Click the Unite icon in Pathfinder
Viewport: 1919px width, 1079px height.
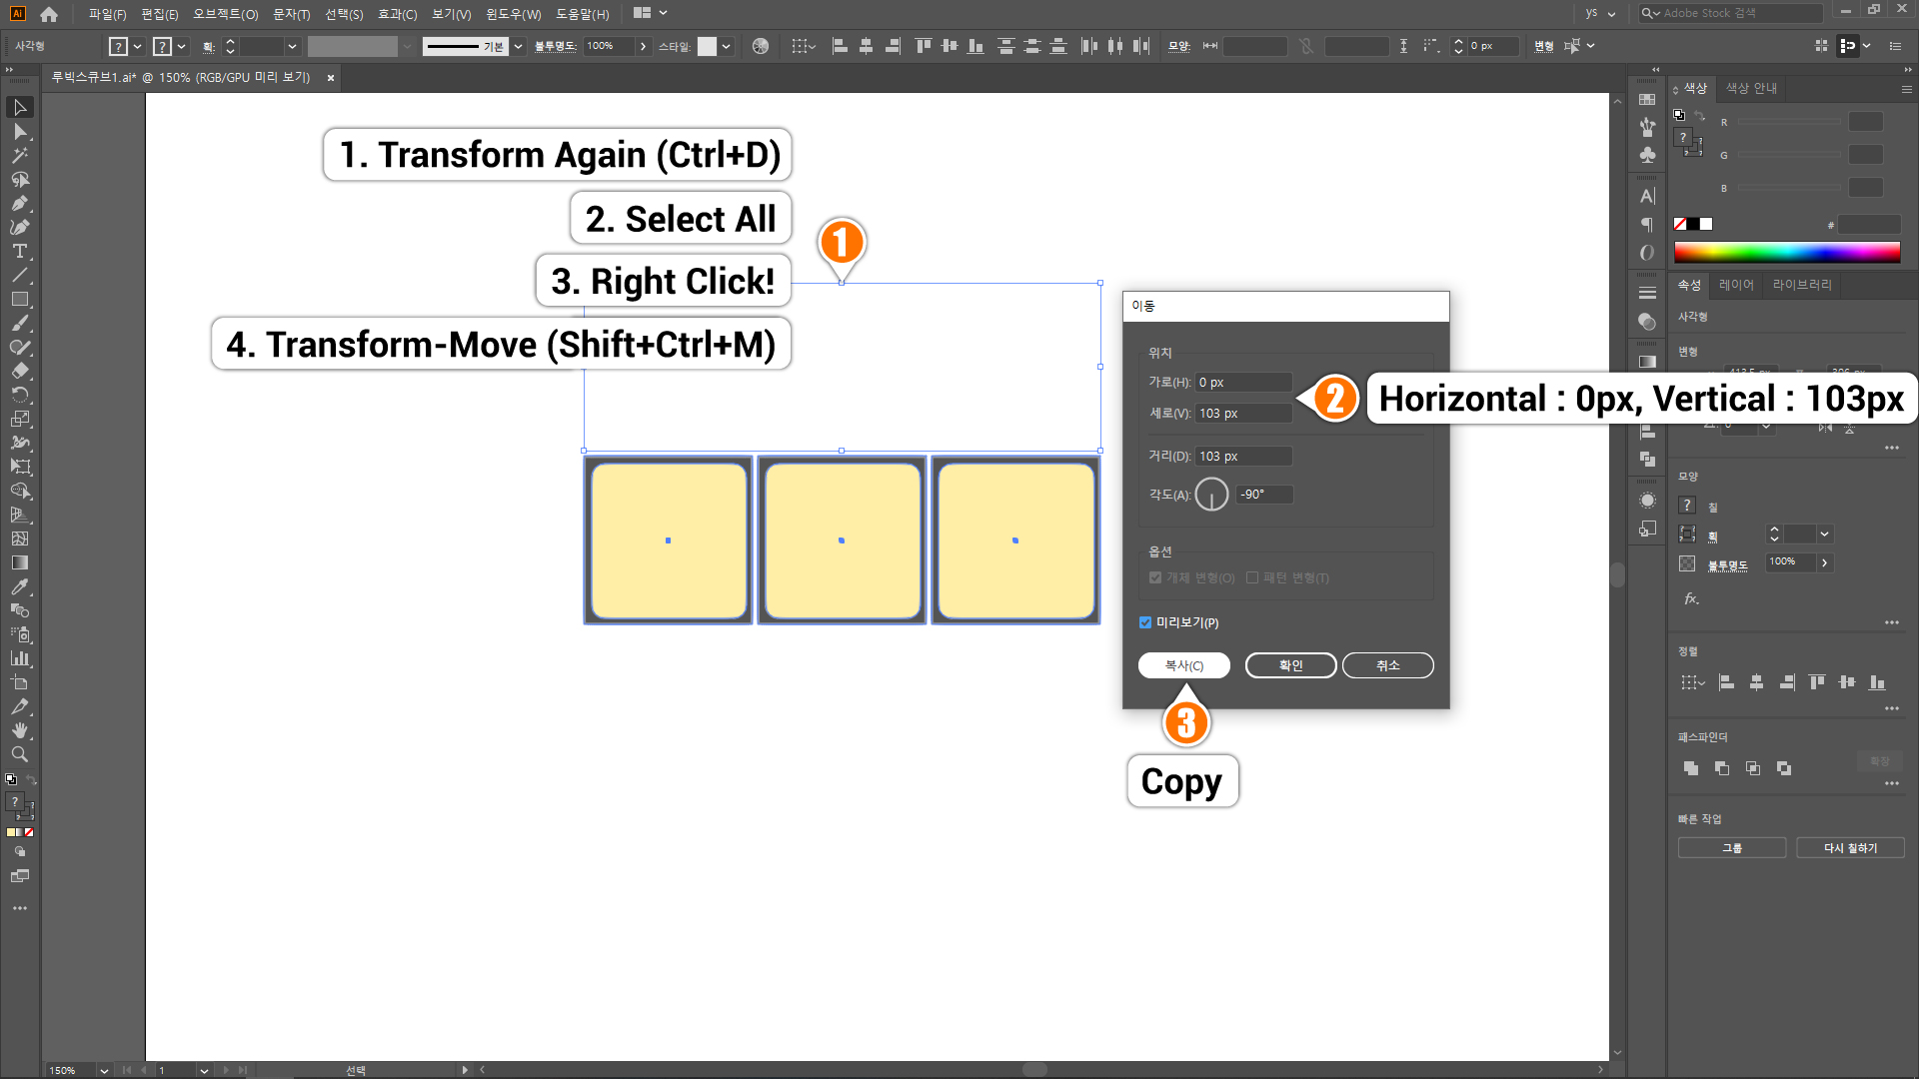[x=1690, y=768]
